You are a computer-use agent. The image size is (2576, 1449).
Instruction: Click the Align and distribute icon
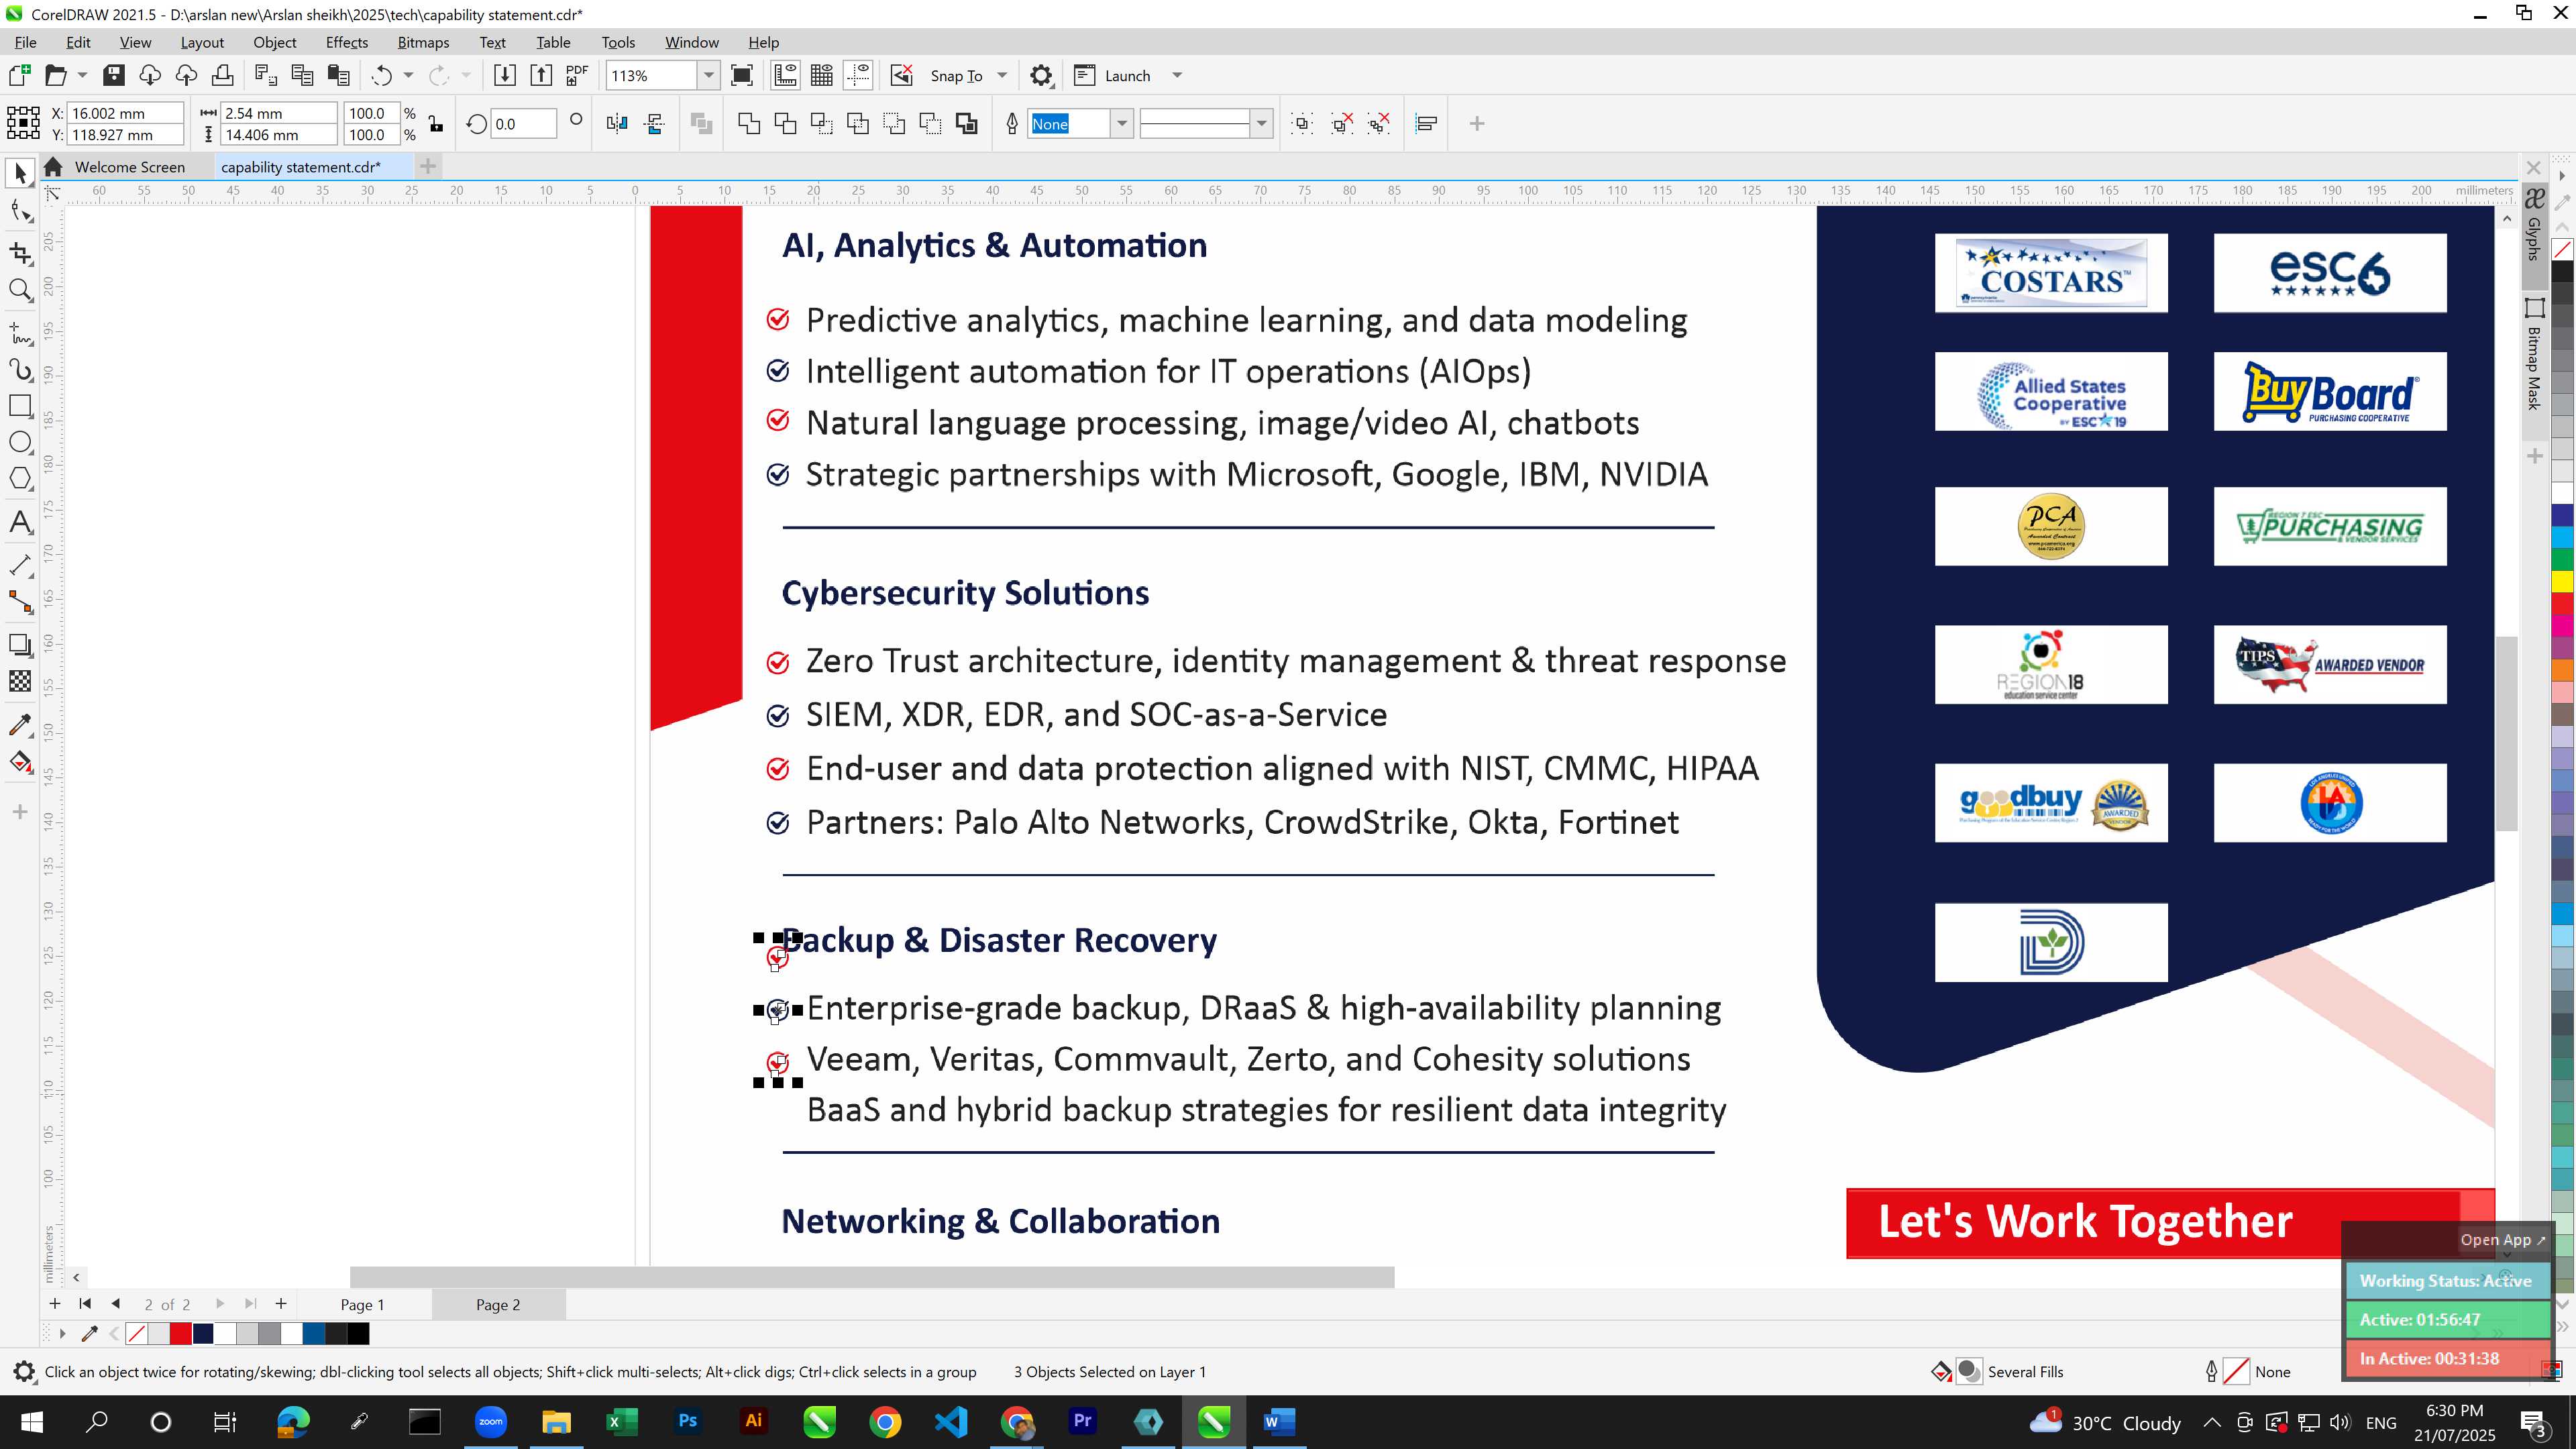(x=1426, y=123)
